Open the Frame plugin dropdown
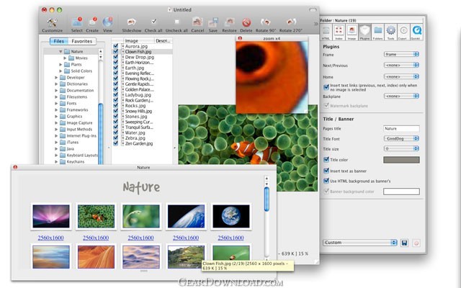This screenshot has width=461, height=288. click(401, 54)
